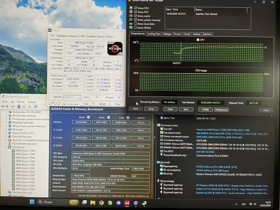Switch to the Cooling Fans tab

pyautogui.click(x=154, y=34)
